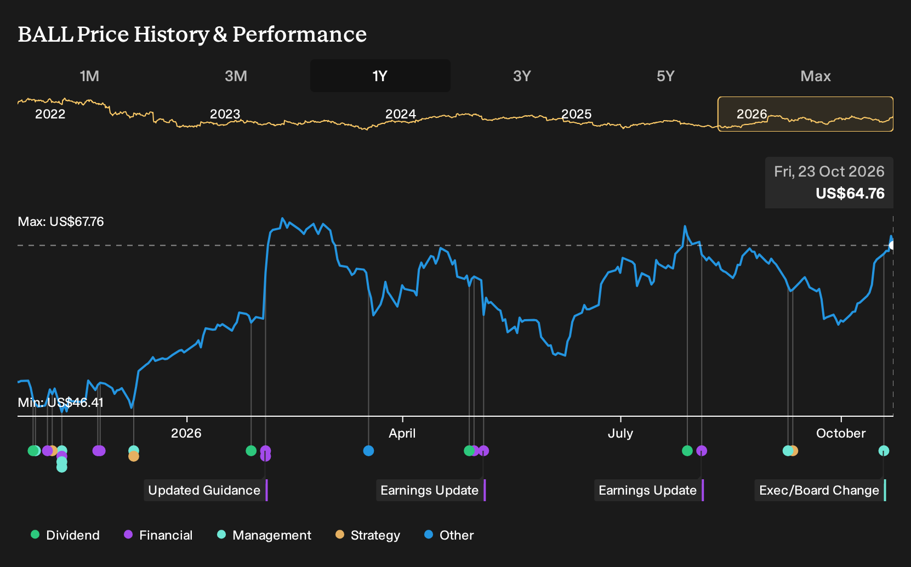The width and height of the screenshot is (911, 567).
Task: Open the Earnings Update label near April
Action: (x=431, y=490)
